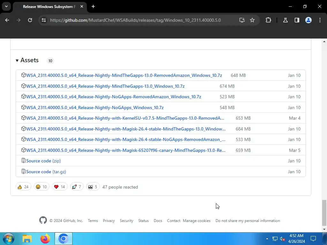The image size is (327, 245).
Task: Open the Contact footer link
Action: 174,221
